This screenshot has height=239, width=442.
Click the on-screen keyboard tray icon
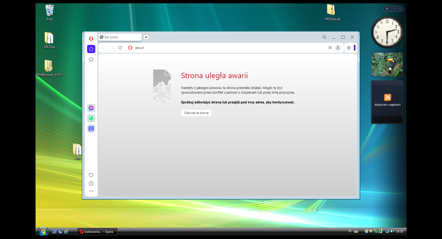click(356, 231)
